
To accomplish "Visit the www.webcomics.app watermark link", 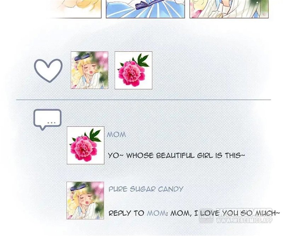I will pos(244,220).
